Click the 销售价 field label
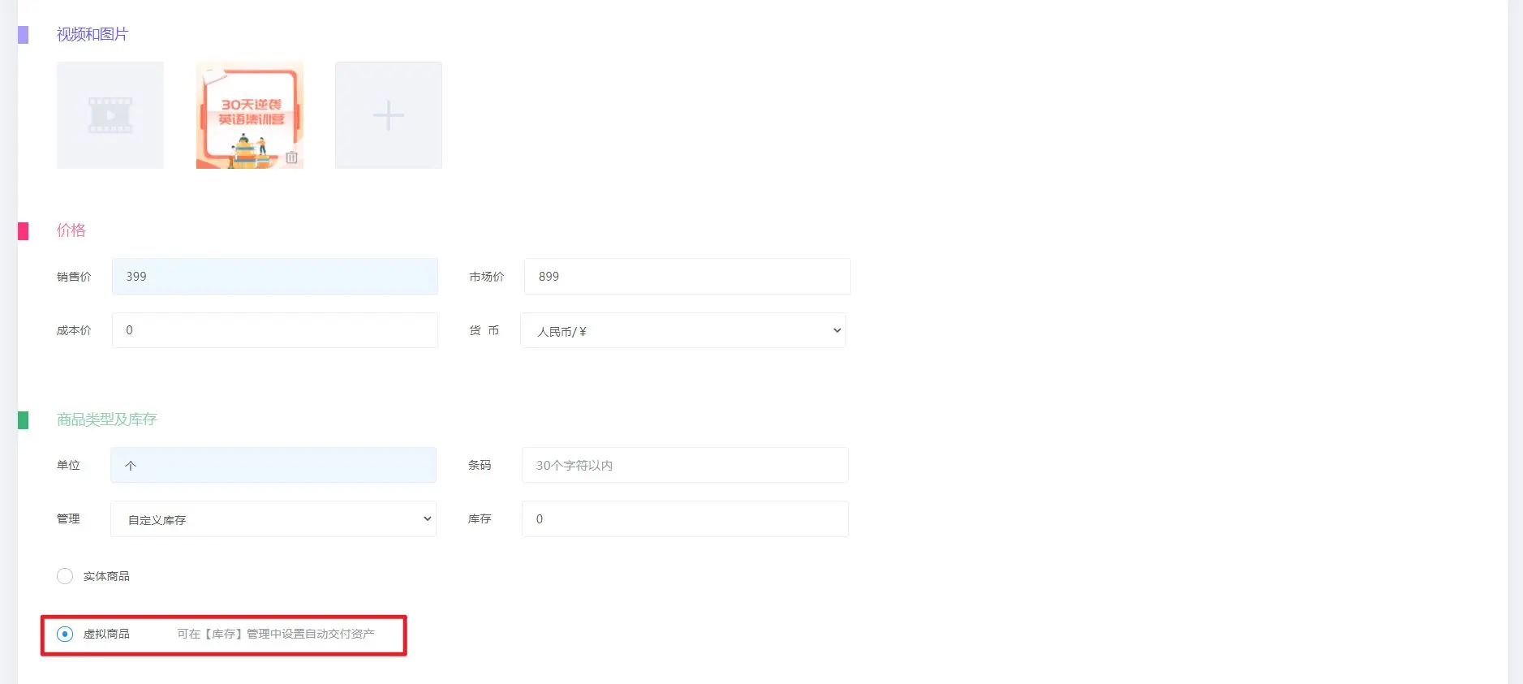Viewport: 1523px width, 684px height. point(74,277)
